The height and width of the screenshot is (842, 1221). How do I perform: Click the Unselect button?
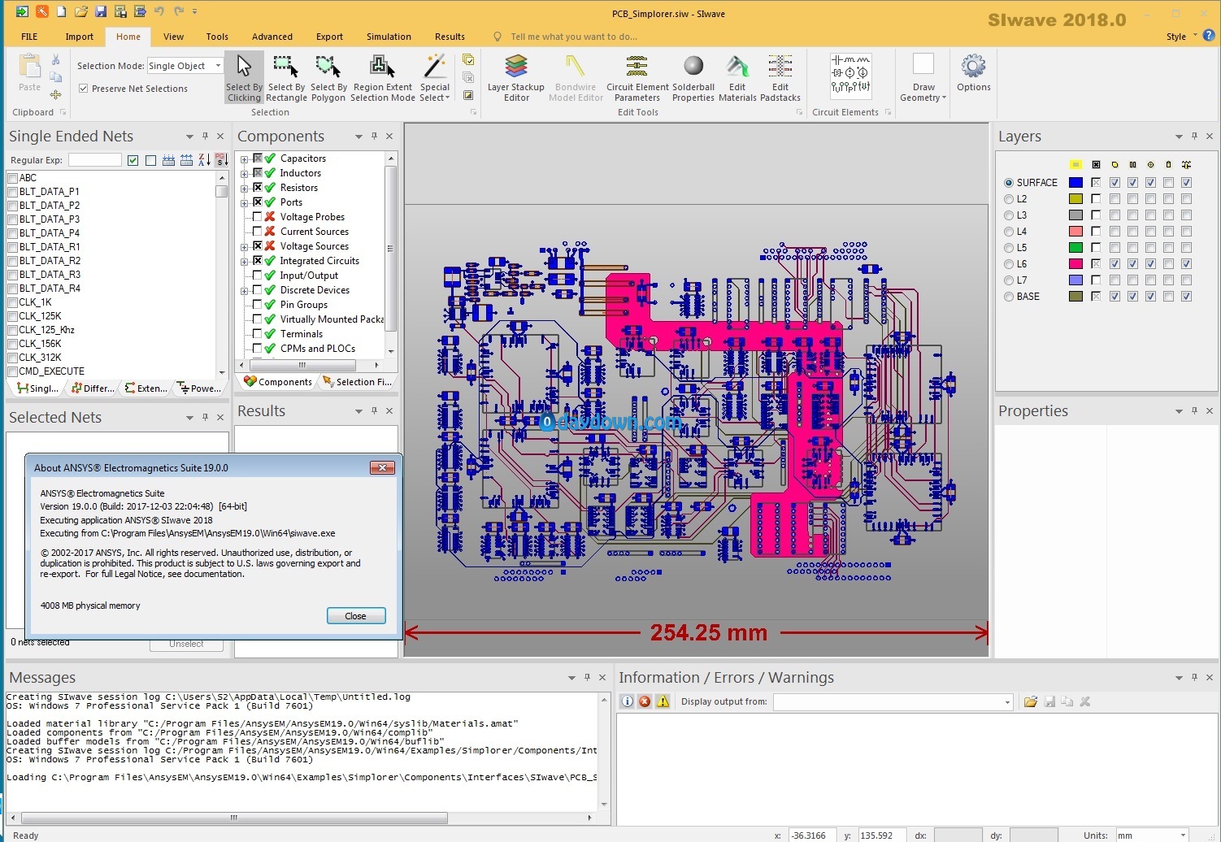click(x=187, y=644)
